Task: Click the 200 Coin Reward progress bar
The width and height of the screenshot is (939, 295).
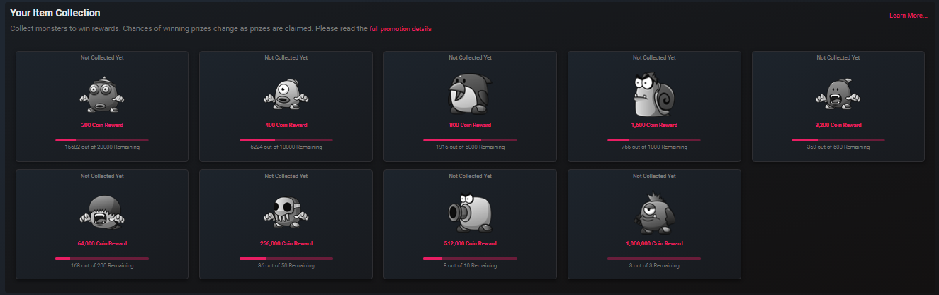Action: pos(102,140)
